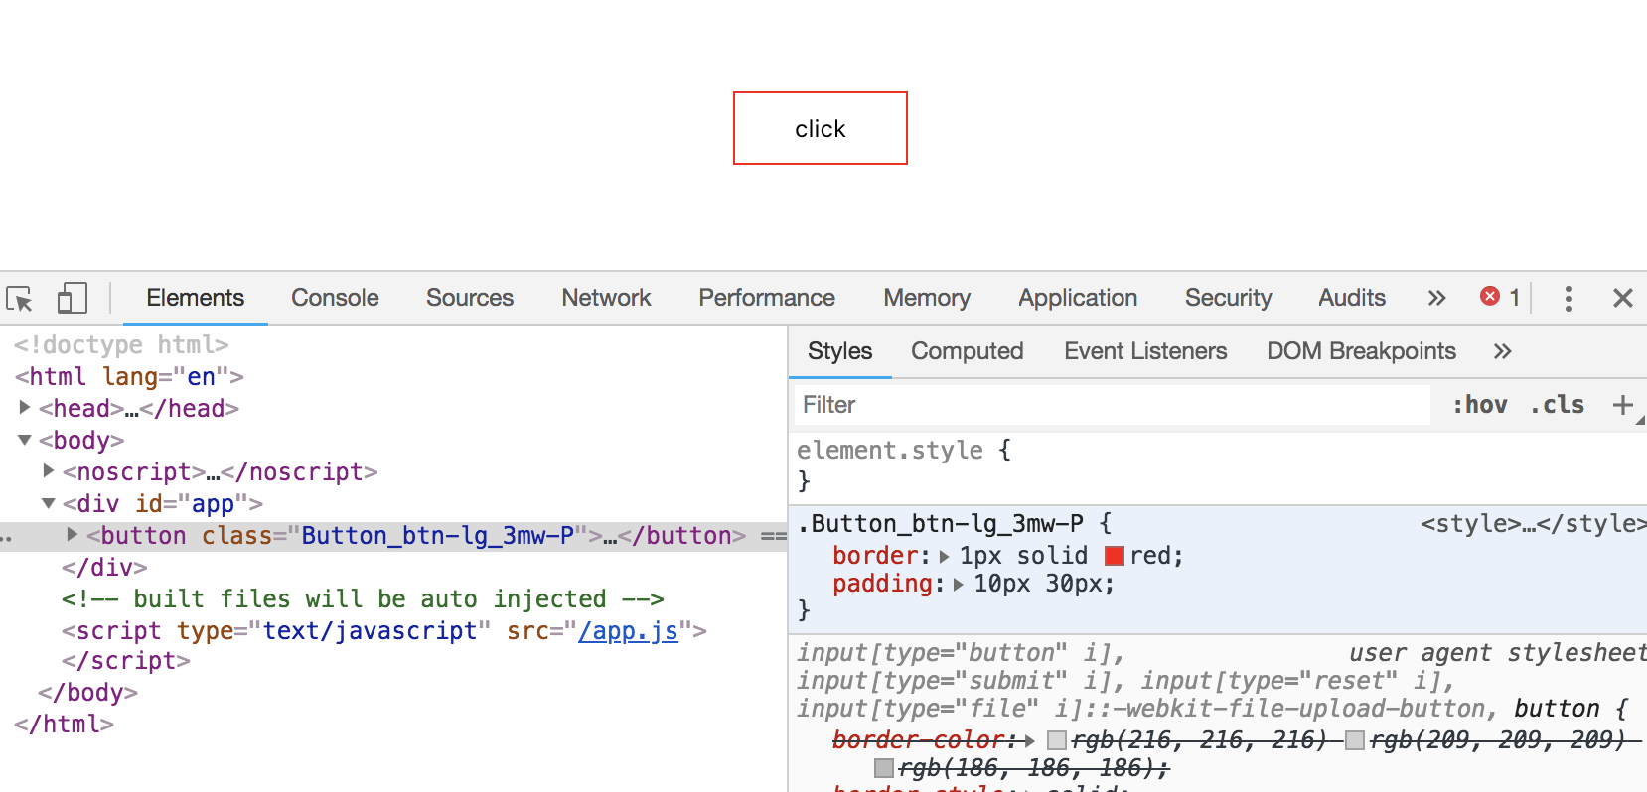Select the DOM Breakpoints sidebar tab
Image resolution: width=1647 pixels, height=792 pixels.
[x=1361, y=351]
